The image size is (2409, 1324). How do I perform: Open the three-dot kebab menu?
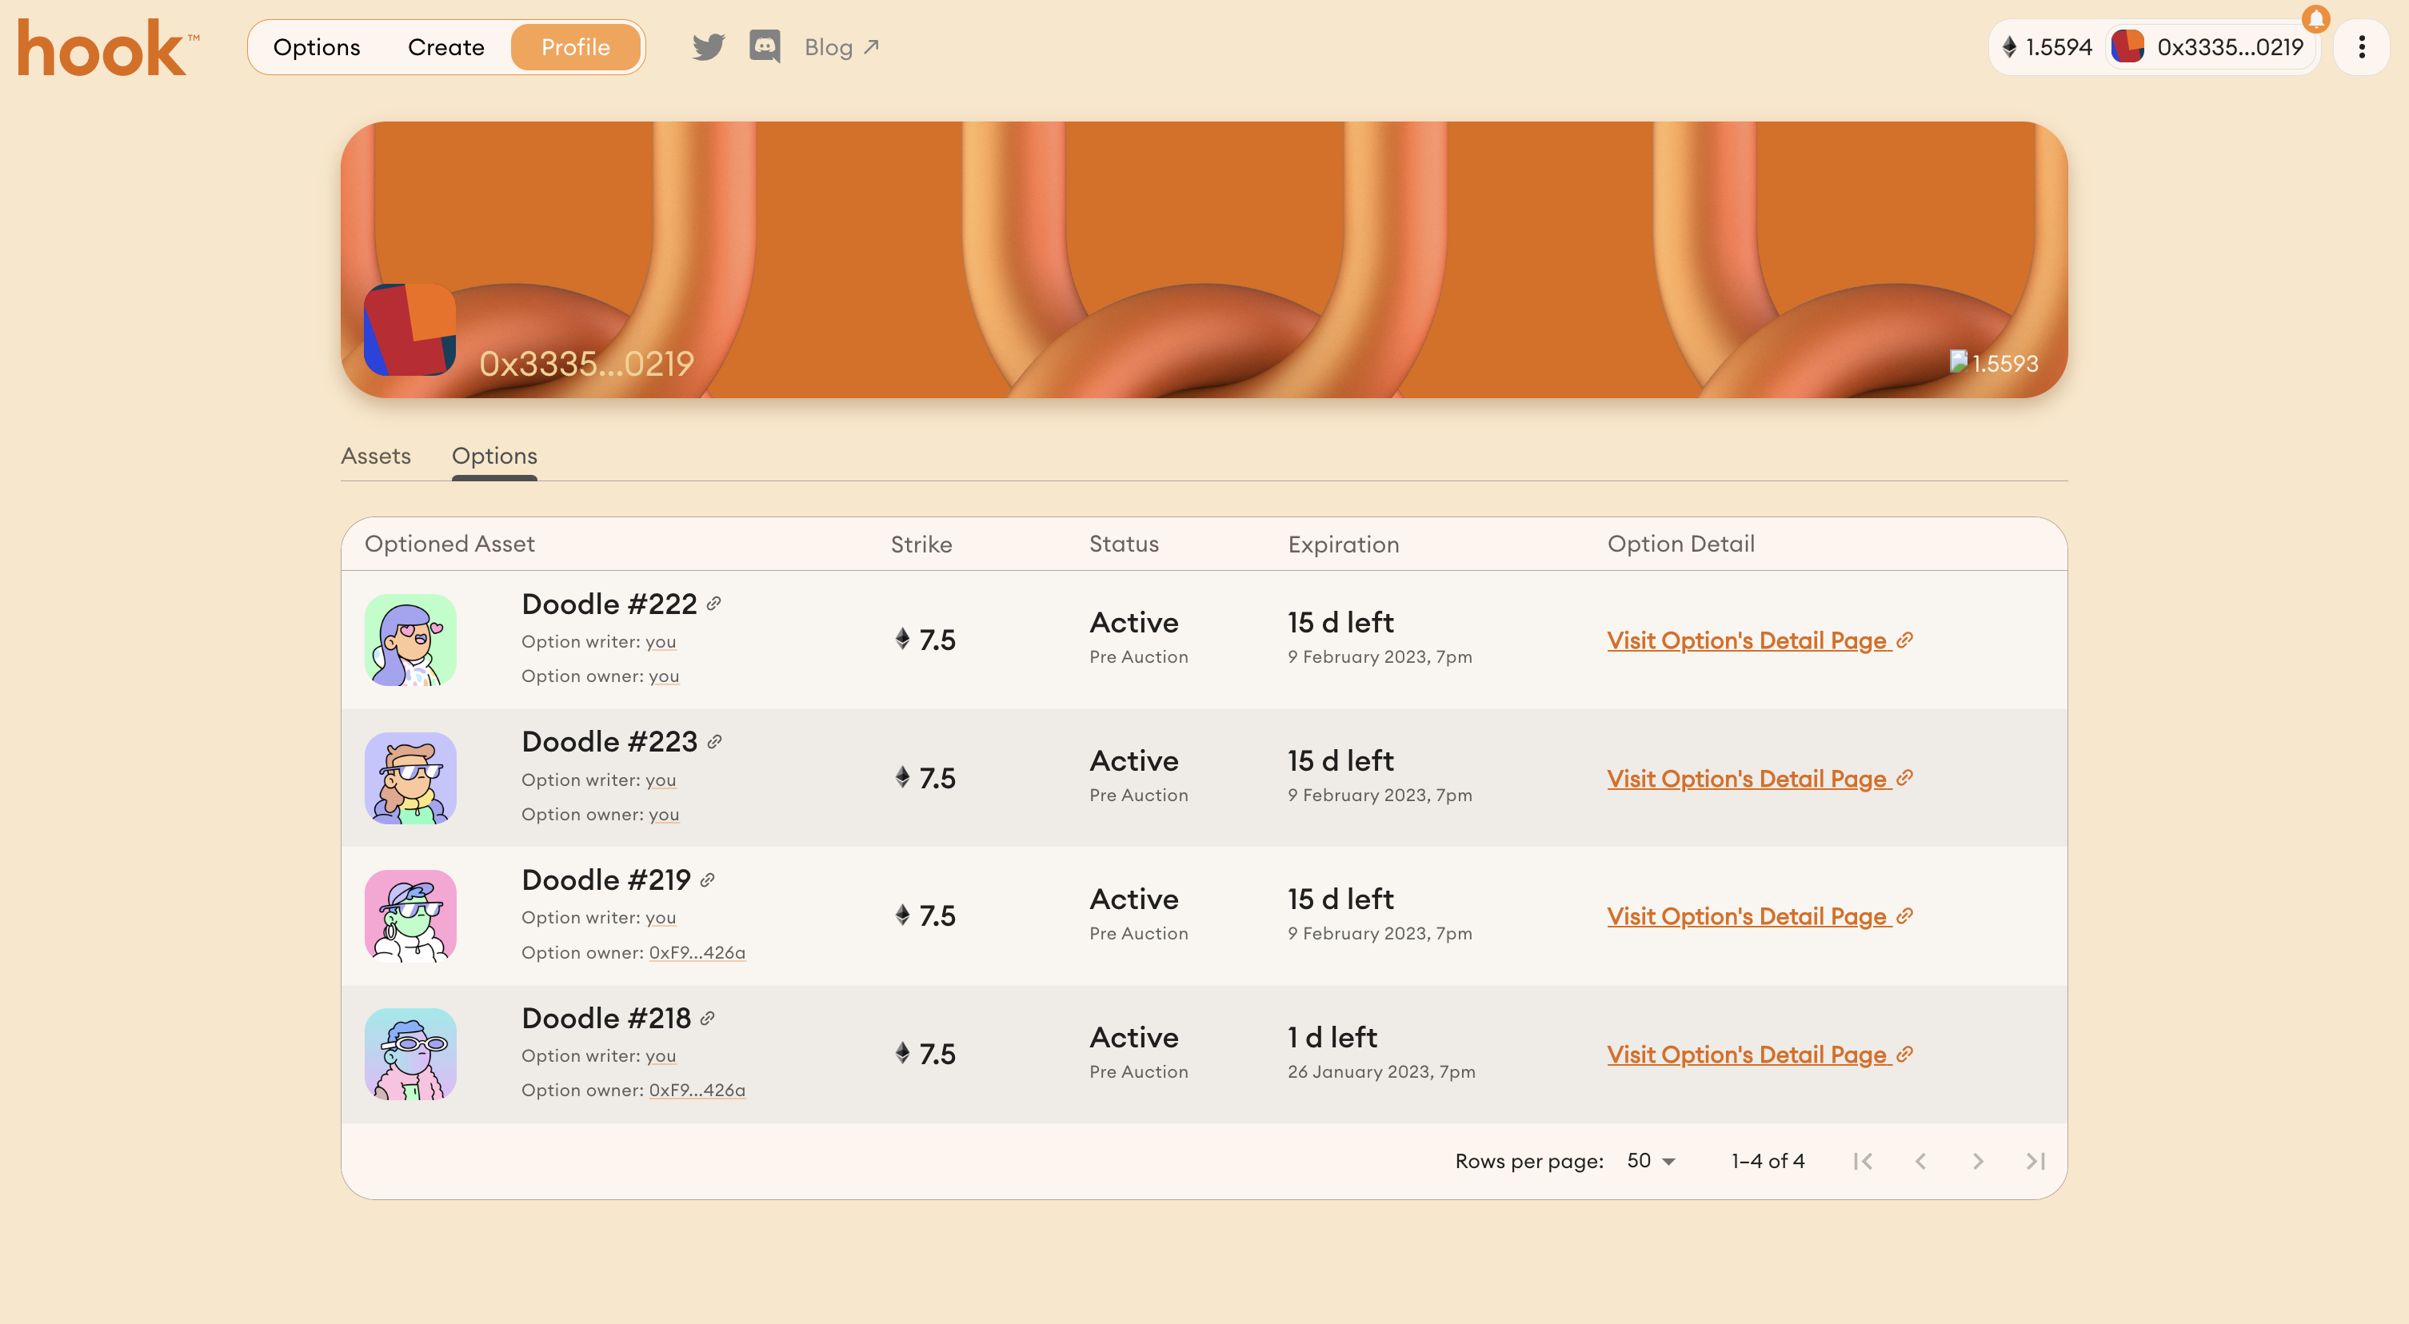tap(2361, 46)
